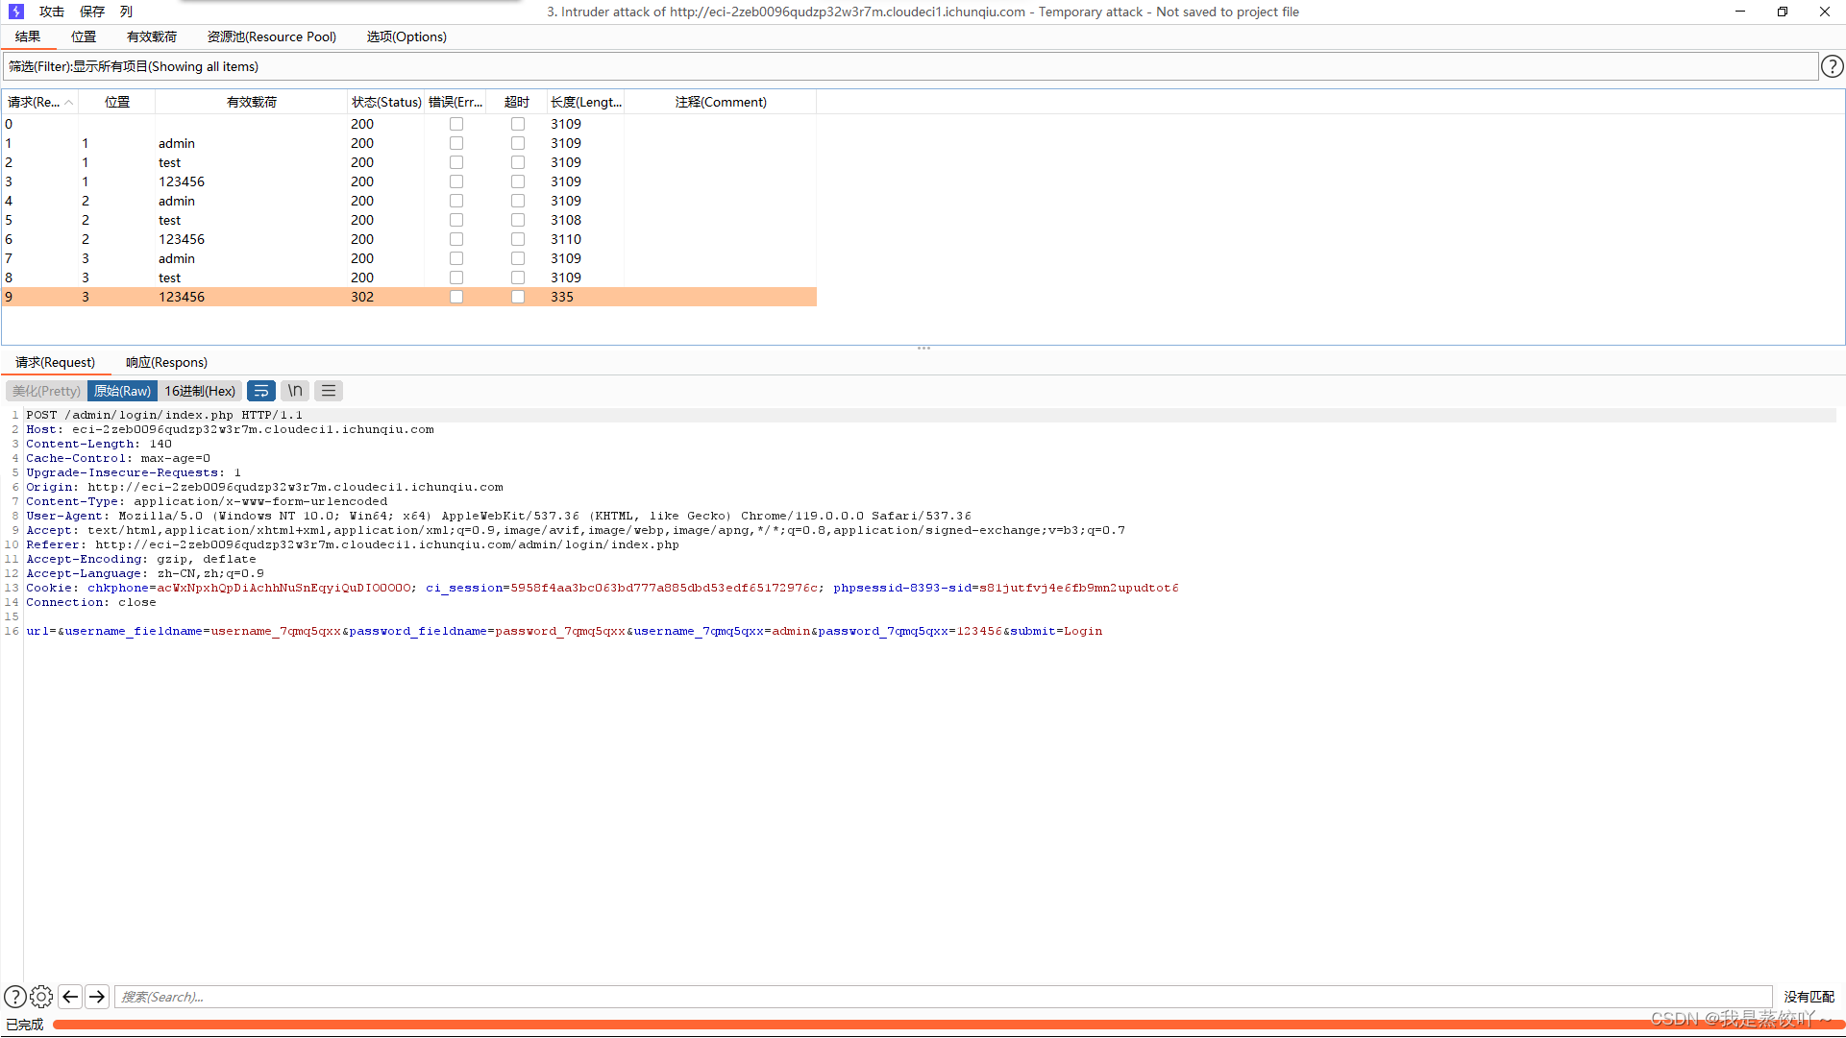The image size is (1846, 1038).
Task: Switch to 16进制(Hex) view
Action: pyautogui.click(x=200, y=391)
